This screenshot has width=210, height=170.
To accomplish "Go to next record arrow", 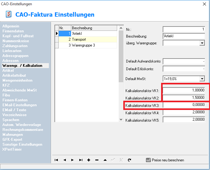I will point(73,160).
